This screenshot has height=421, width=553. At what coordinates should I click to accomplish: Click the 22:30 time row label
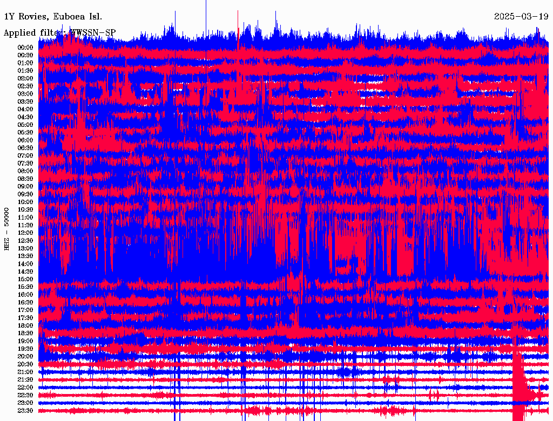pos(25,395)
